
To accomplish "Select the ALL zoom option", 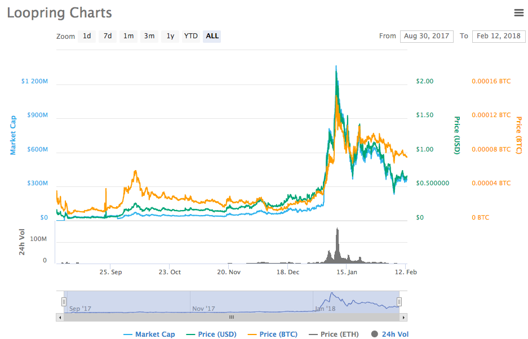I will click(212, 36).
